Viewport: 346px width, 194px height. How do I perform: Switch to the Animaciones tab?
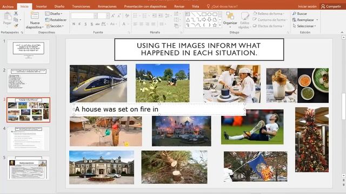[x=107, y=6]
